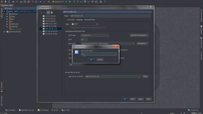Expand the WEB-INF folder
This screenshot has width=203, height=114.
pos(7,27)
